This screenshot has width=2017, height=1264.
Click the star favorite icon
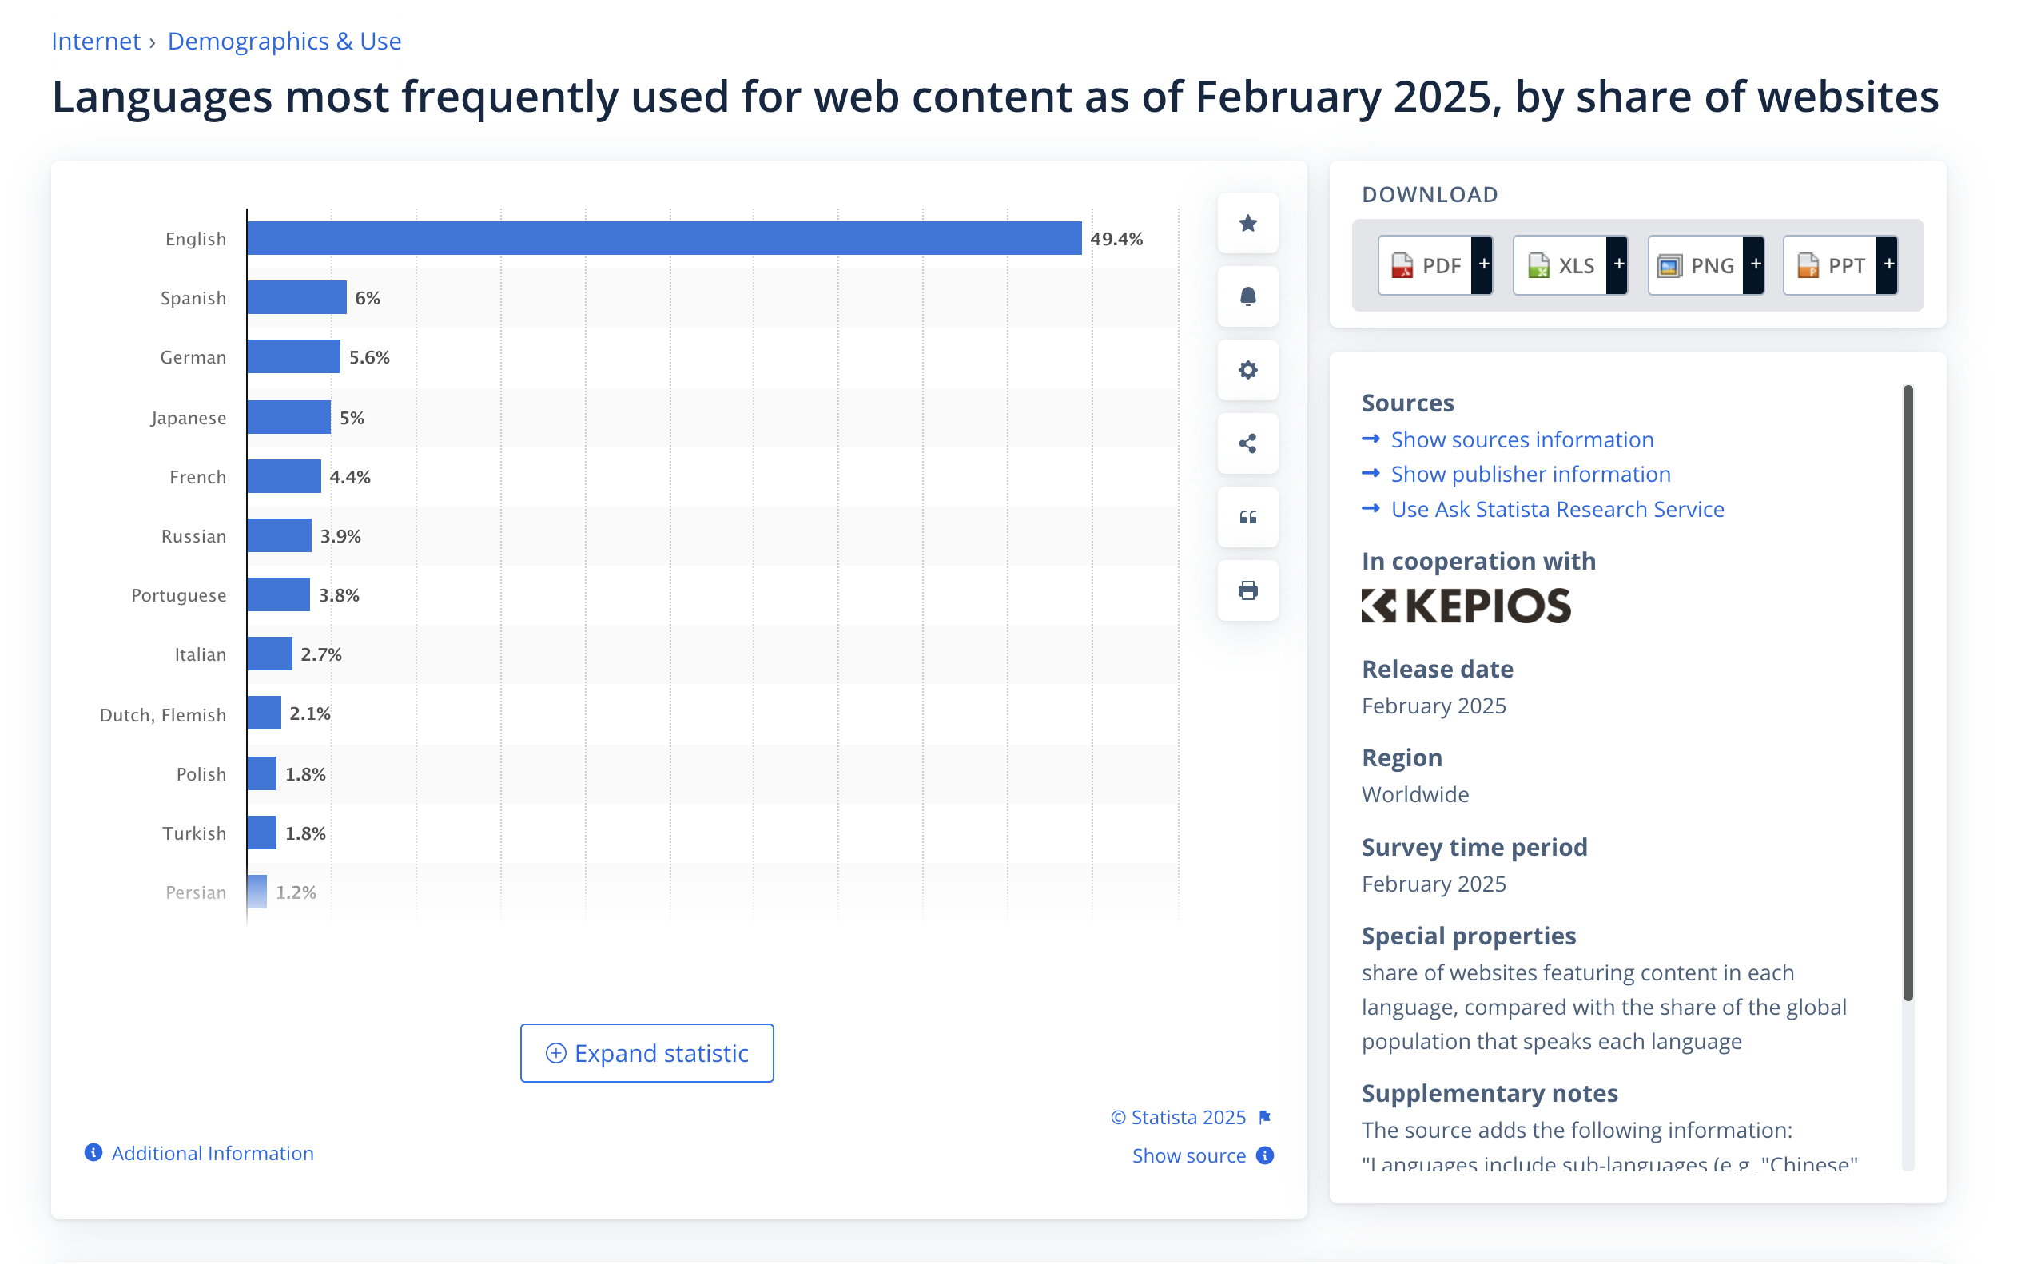tap(1247, 223)
